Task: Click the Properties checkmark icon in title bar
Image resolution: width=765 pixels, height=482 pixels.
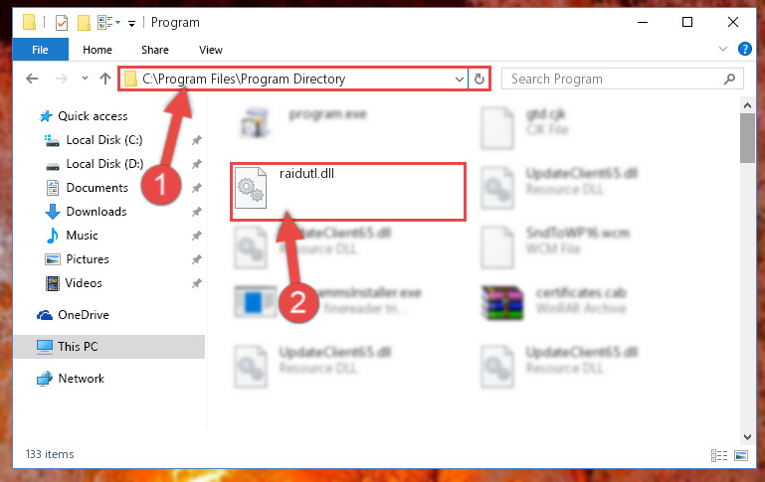Action: coord(62,23)
